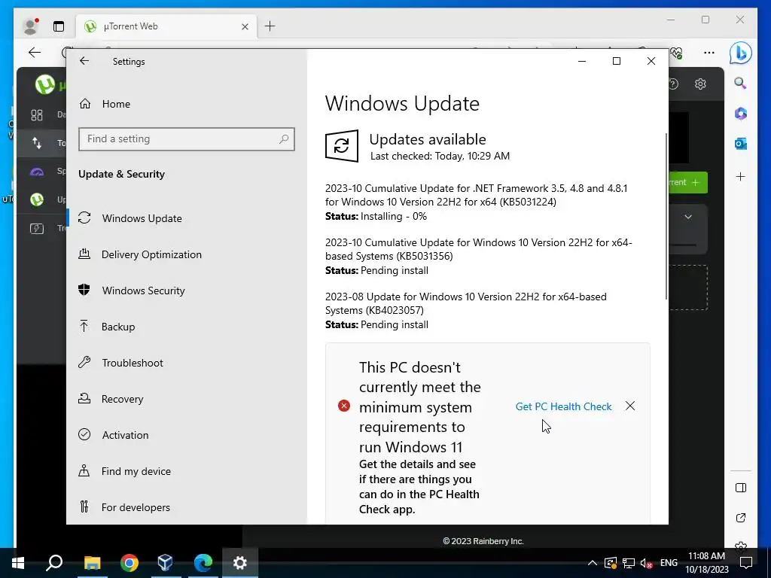Click the search magnifier in Find a setting
Image resolution: width=771 pixels, height=578 pixels.
click(x=284, y=139)
